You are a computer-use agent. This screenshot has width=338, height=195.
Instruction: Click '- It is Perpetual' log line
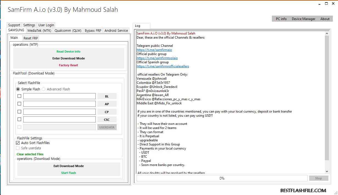[148, 136]
